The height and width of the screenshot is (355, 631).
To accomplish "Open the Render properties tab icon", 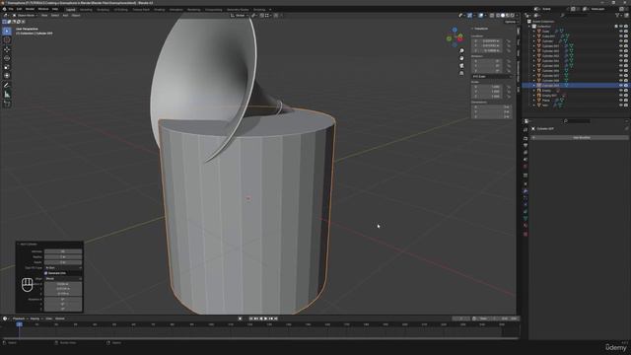I will coord(526,138).
